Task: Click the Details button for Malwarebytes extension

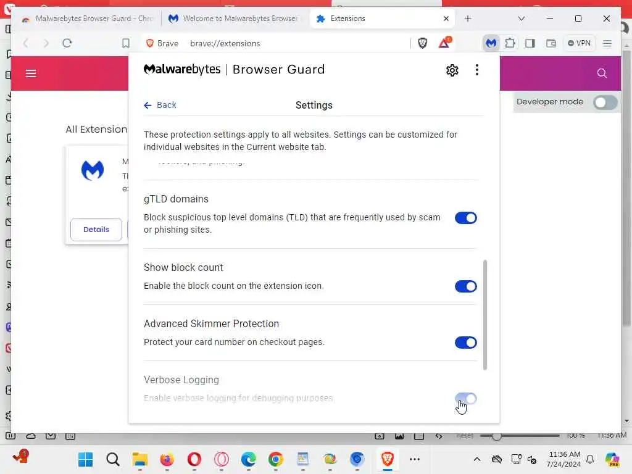Action: pyautogui.click(x=96, y=230)
